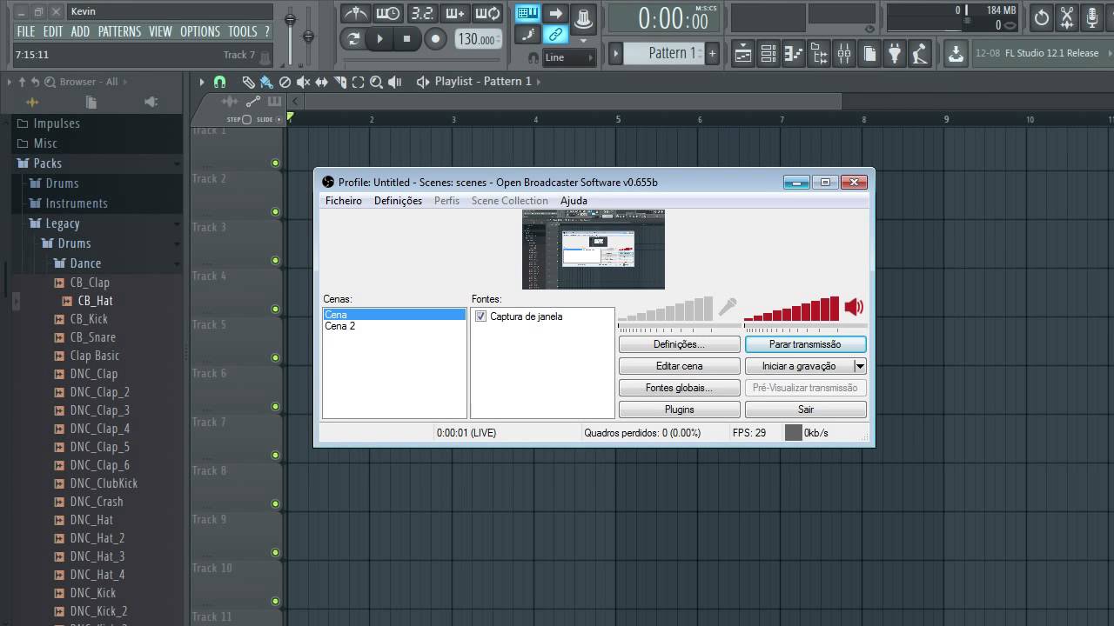This screenshot has width=1114, height=626.
Task: Click the Record button in transport
Action: click(x=435, y=38)
